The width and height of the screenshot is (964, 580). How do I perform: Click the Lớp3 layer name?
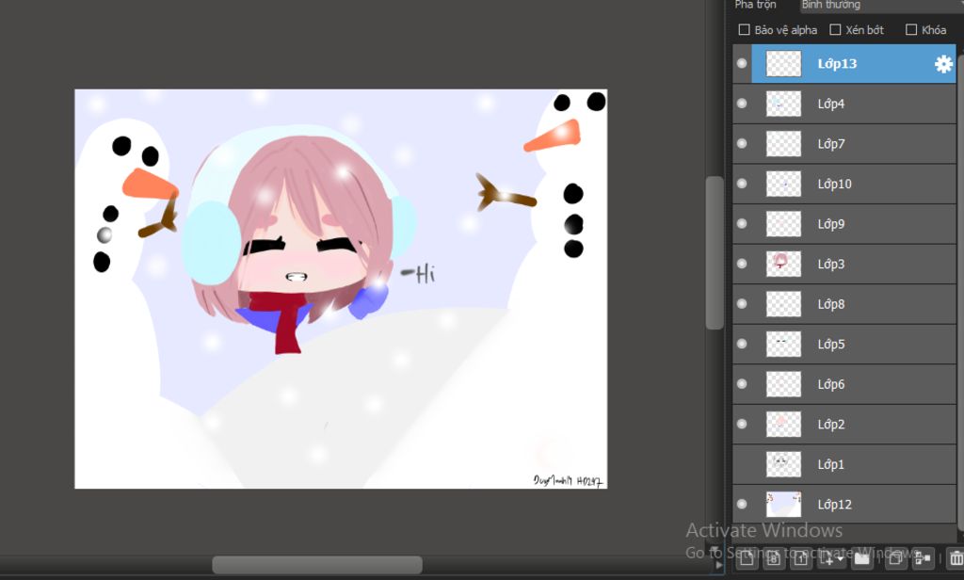tap(830, 264)
